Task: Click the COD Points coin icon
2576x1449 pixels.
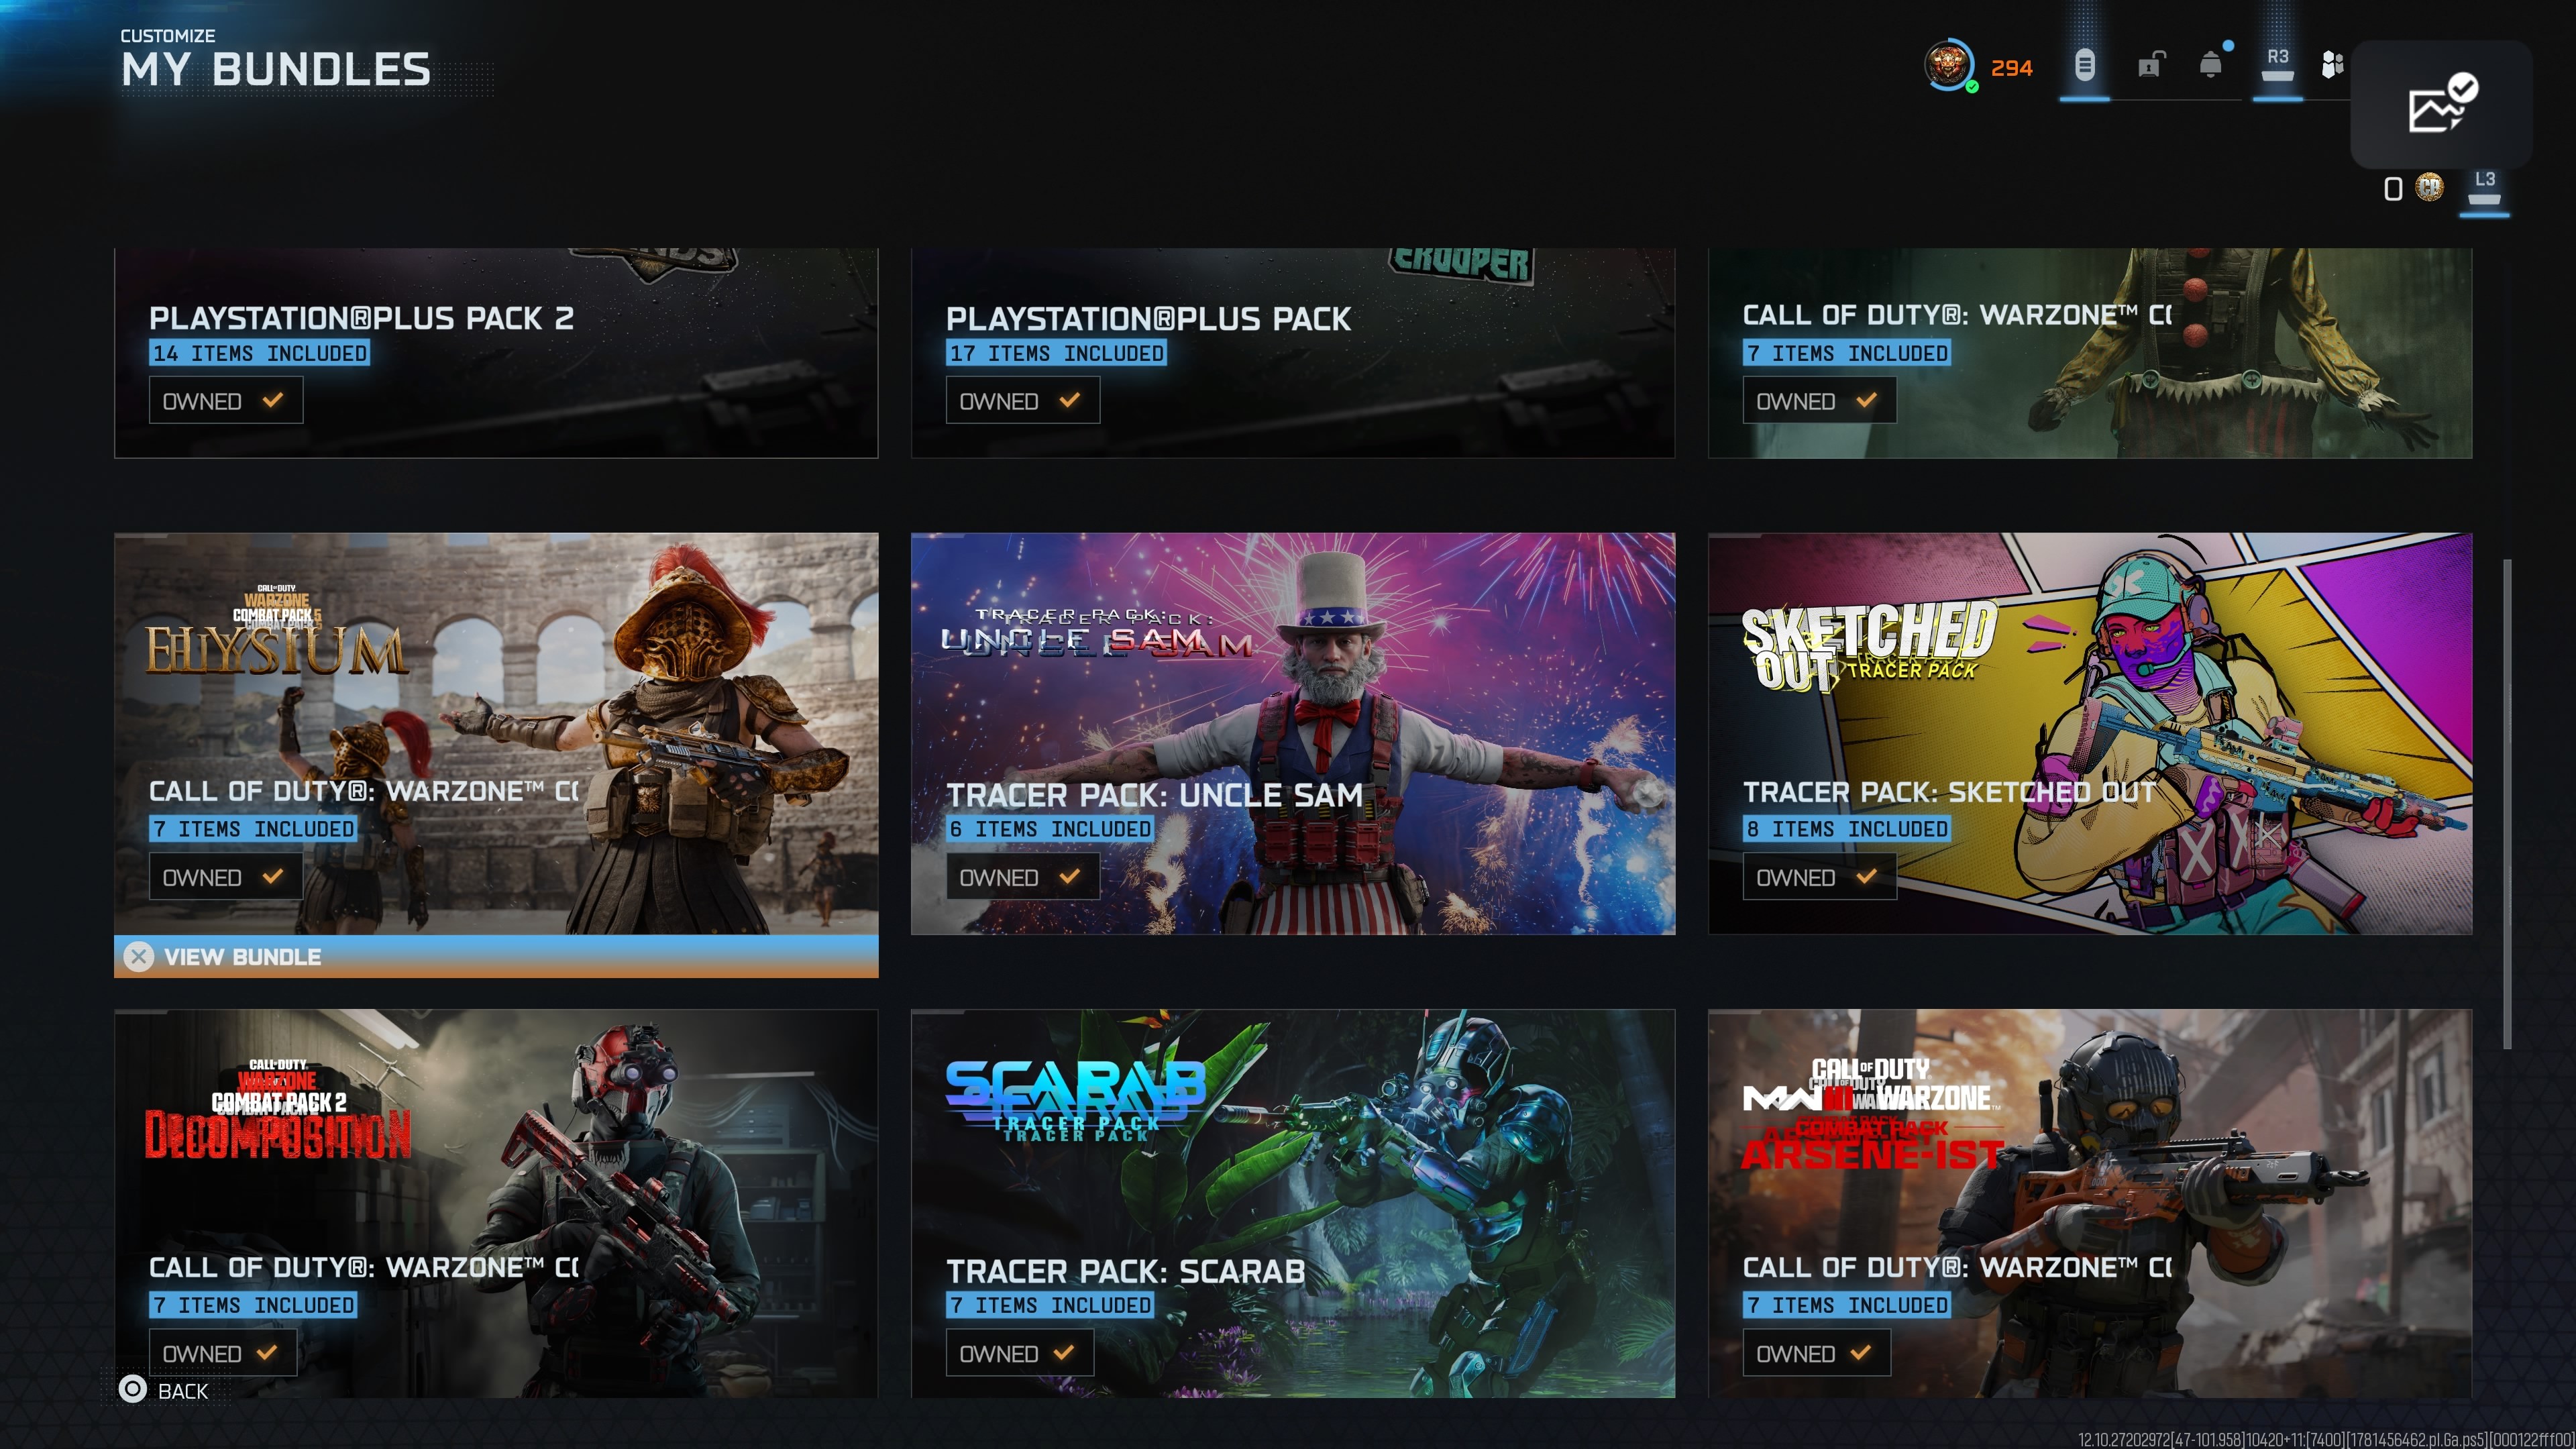Action: tap(2429, 188)
